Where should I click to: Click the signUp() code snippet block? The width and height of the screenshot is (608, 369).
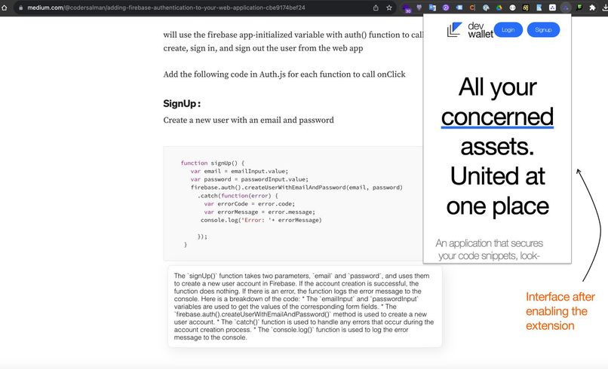pyautogui.click(x=293, y=203)
